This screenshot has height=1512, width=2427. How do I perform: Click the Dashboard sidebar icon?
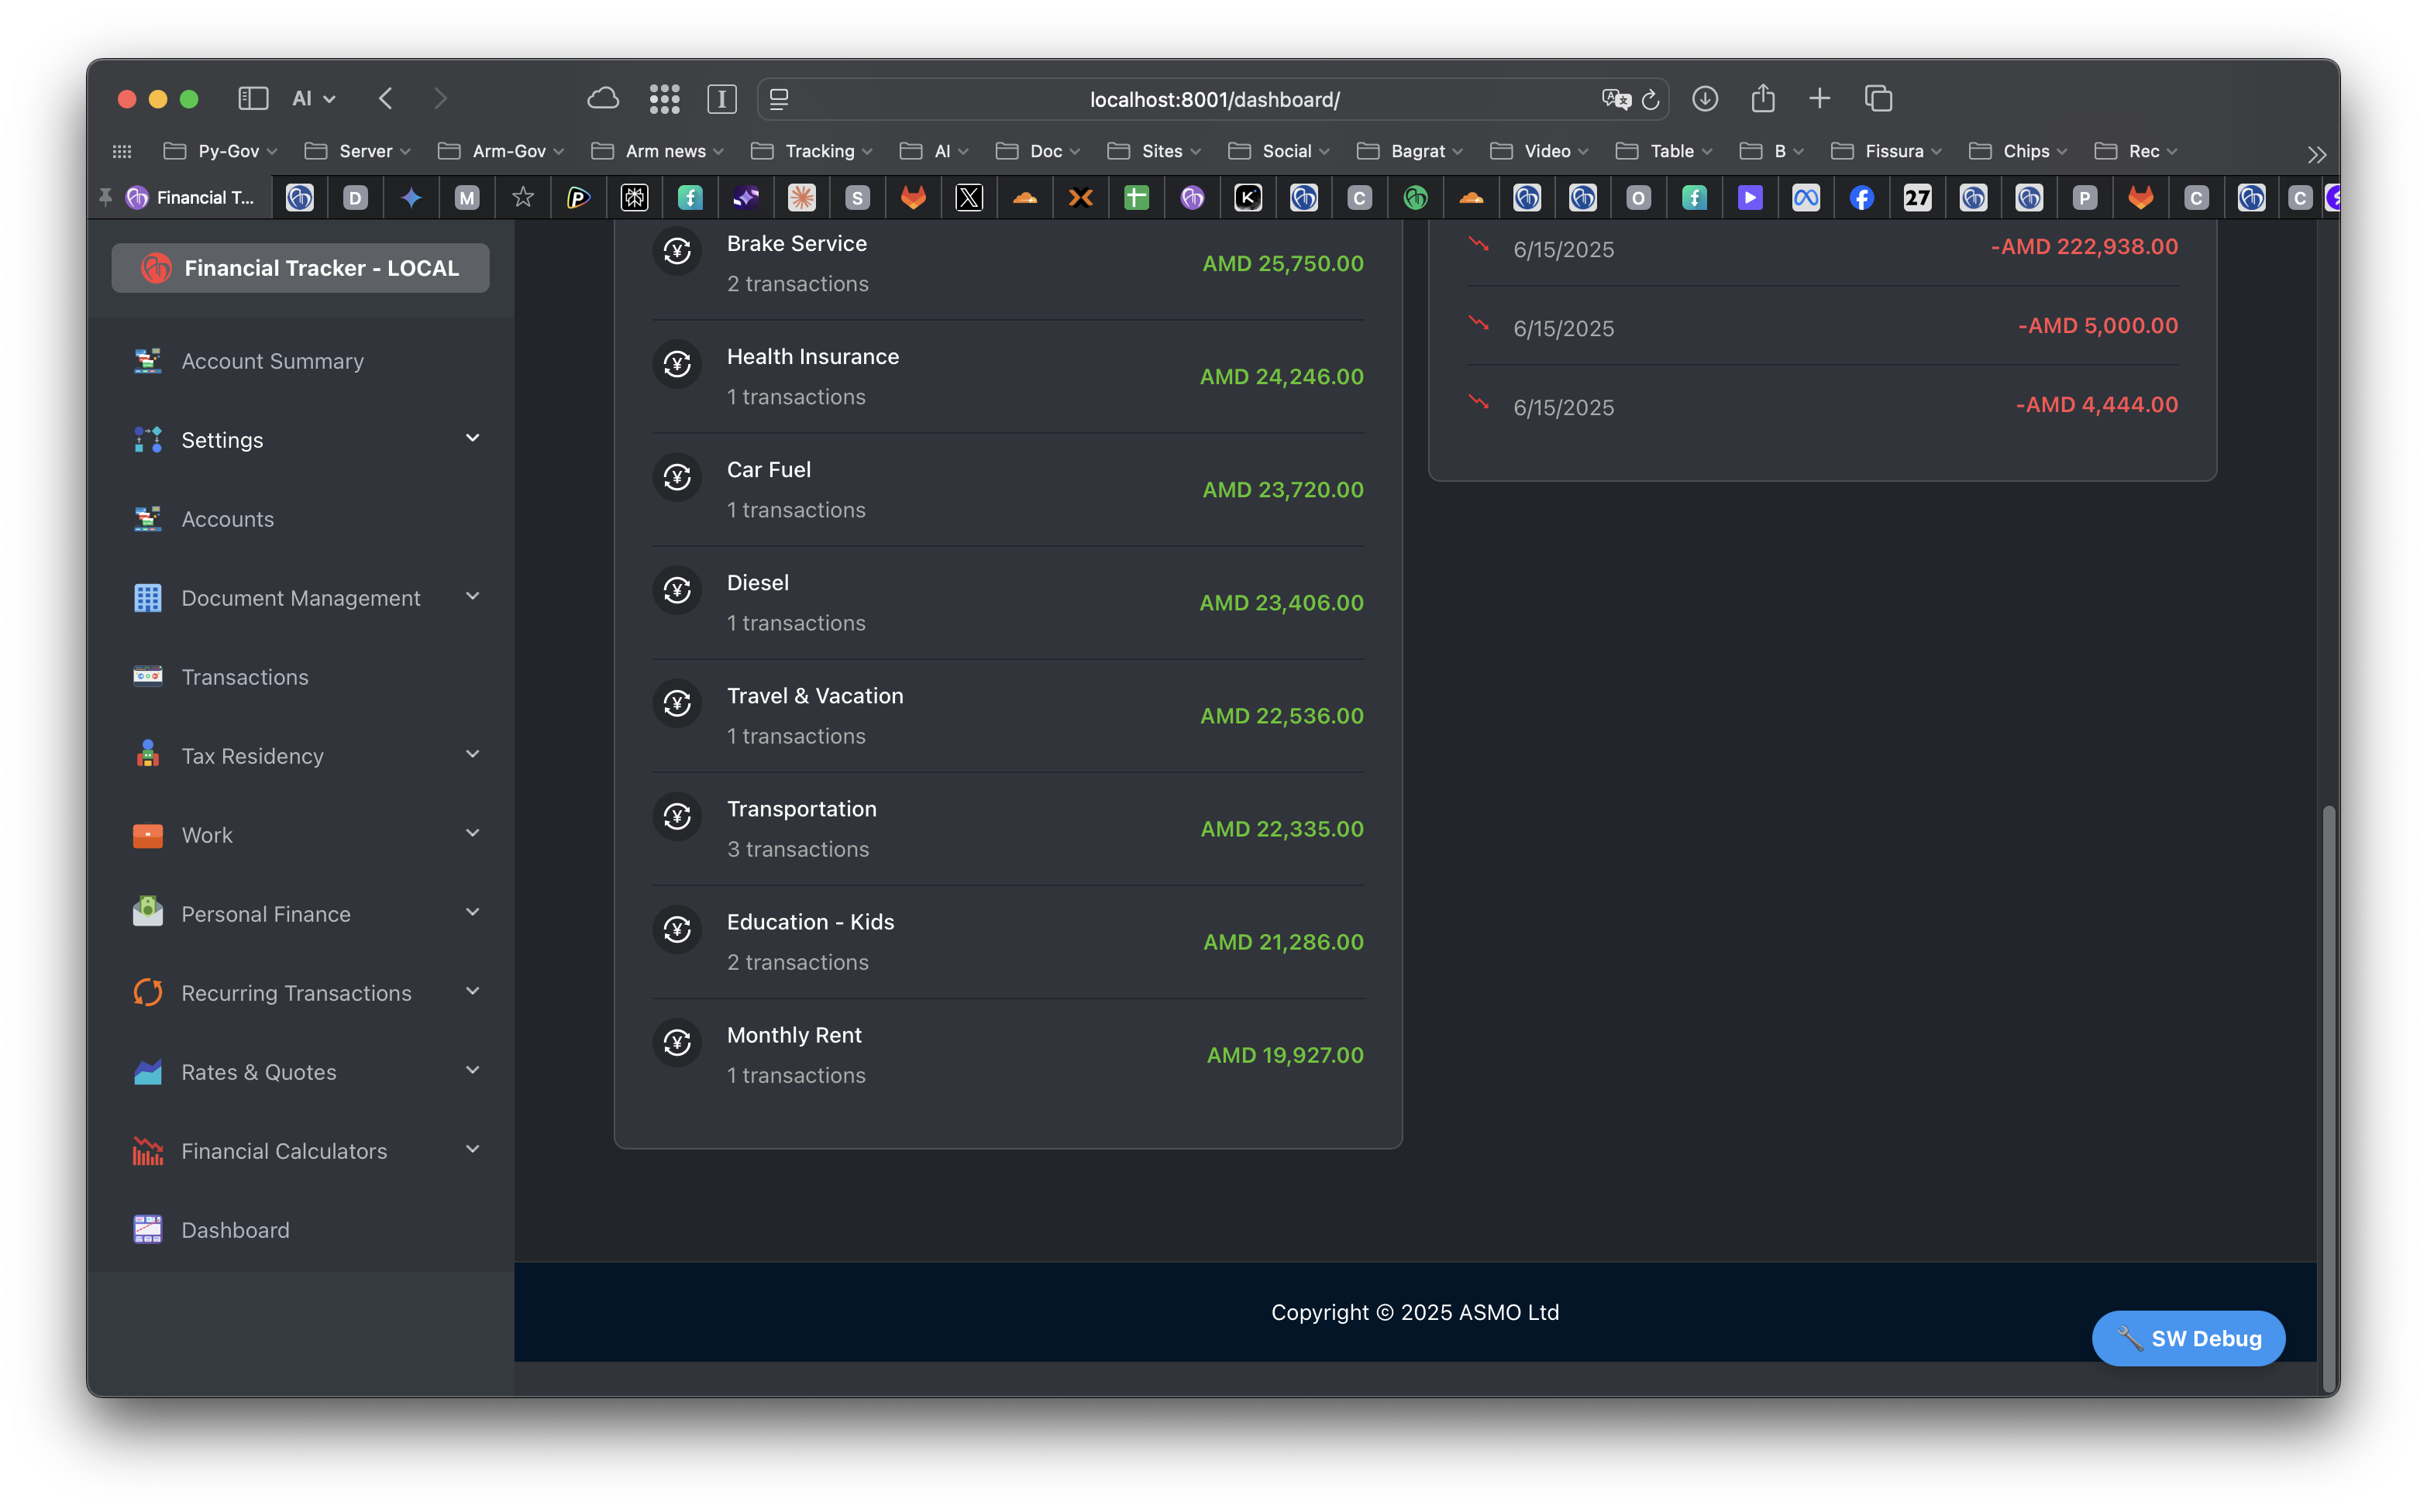tap(147, 1230)
